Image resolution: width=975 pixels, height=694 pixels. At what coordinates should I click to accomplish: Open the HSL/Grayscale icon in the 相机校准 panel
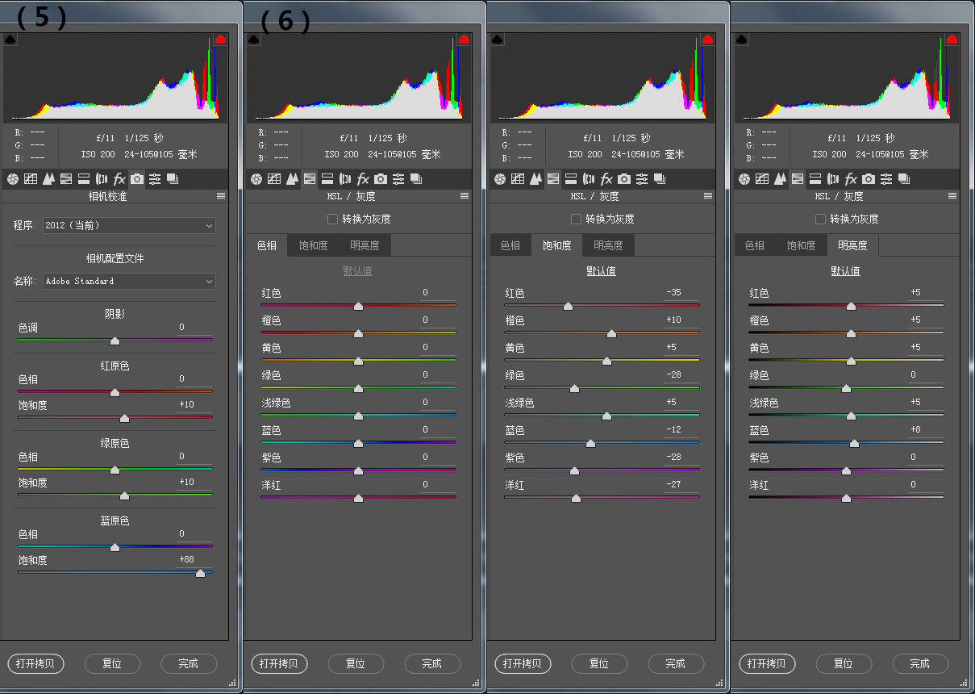pyautogui.click(x=66, y=179)
